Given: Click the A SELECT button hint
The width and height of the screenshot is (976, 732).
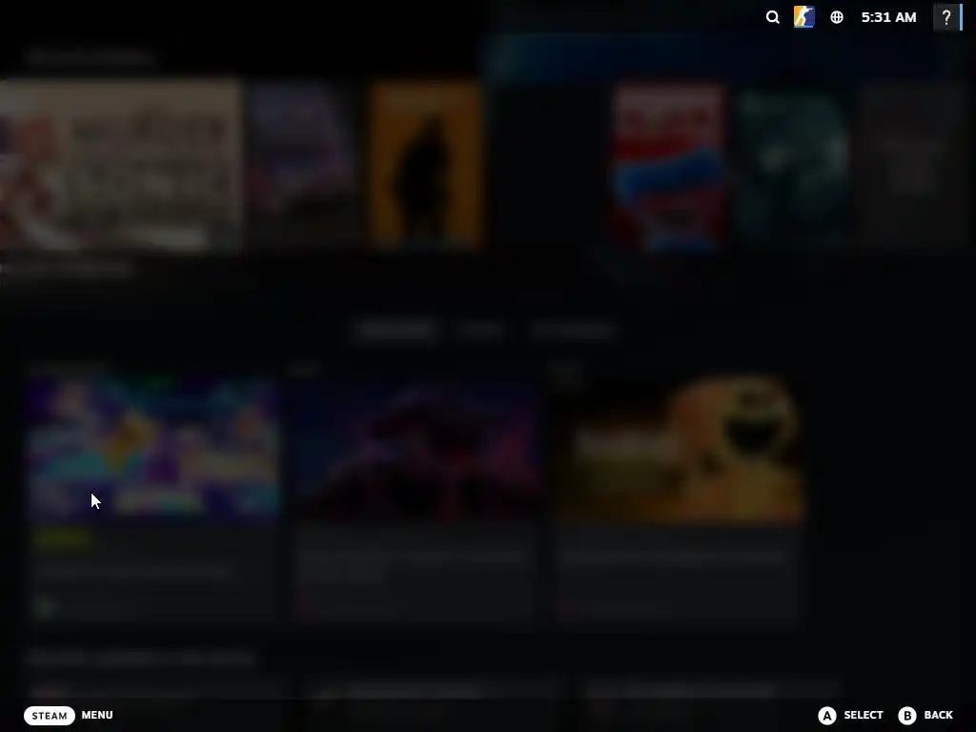Looking at the screenshot, I should coord(850,715).
